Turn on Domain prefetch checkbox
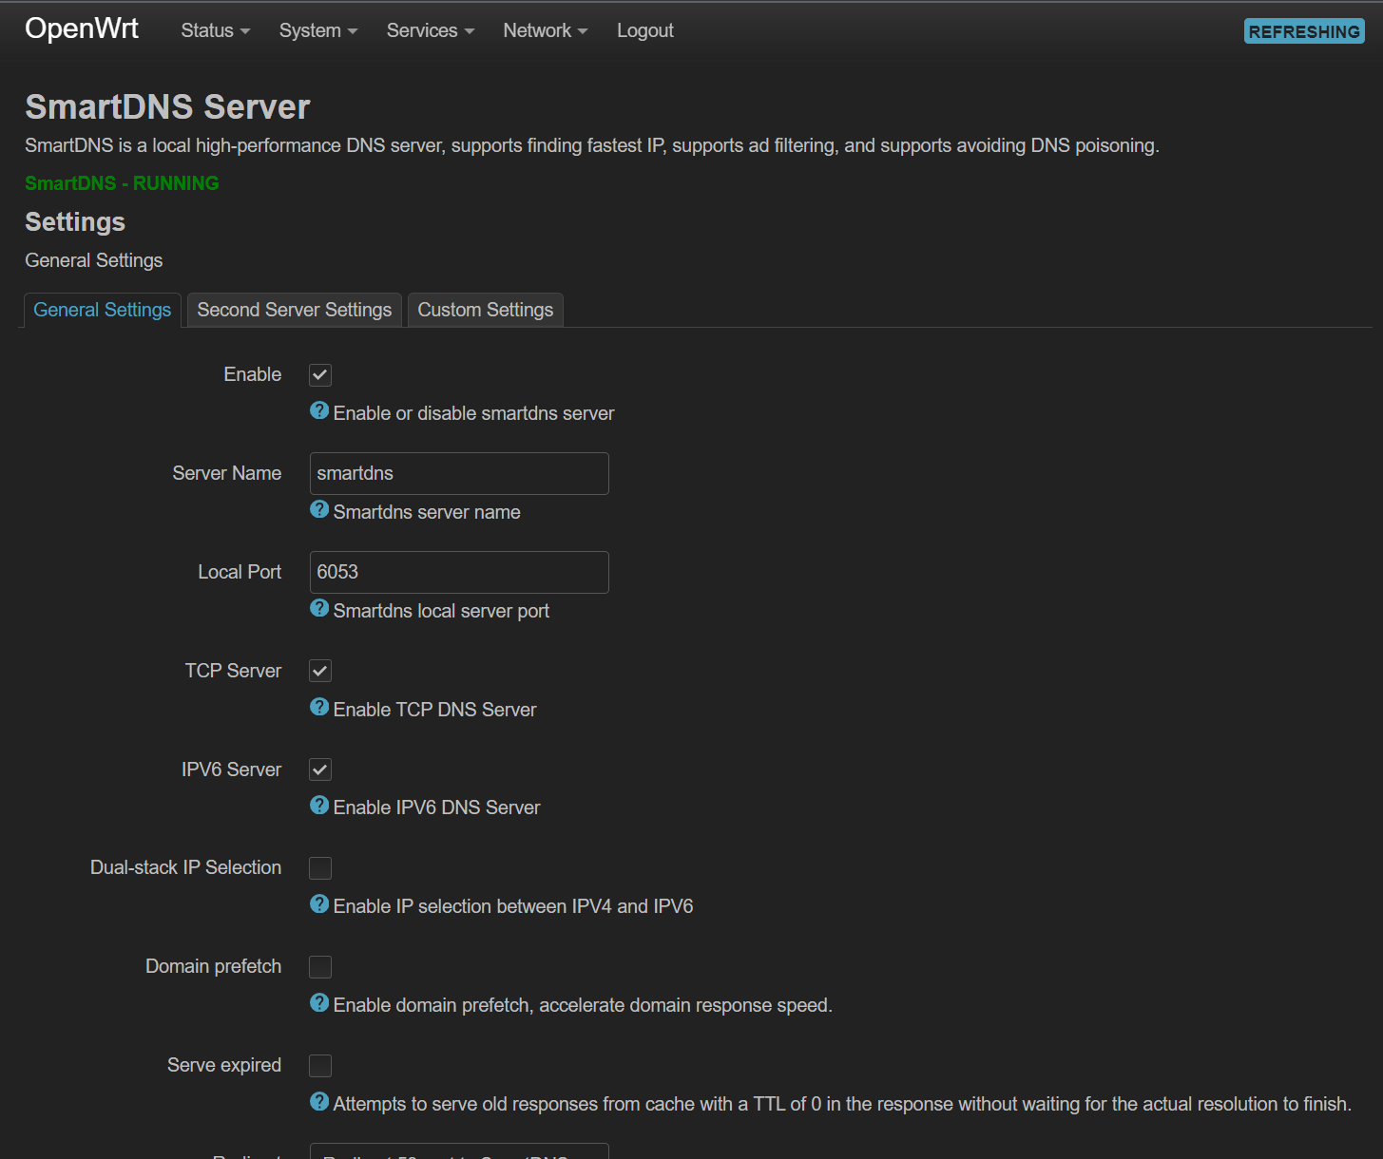Viewport: 1383px width, 1159px height. point(320,967)
